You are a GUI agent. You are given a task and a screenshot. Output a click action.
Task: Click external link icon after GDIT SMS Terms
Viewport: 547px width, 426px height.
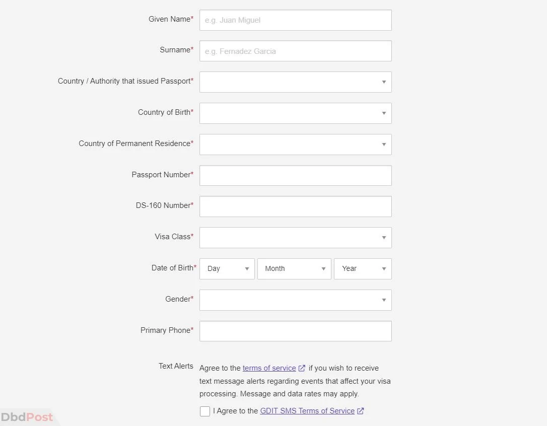coord(360,411)
